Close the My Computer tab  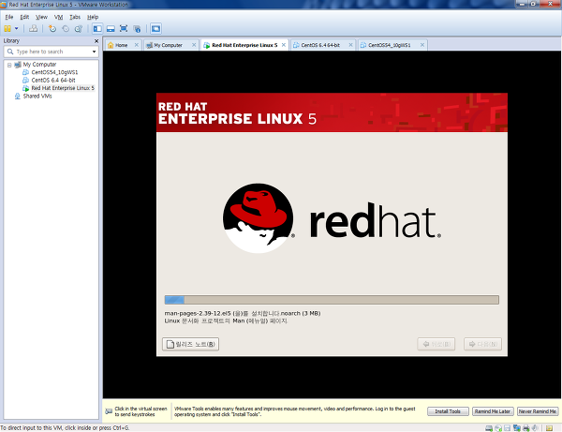tap(194, 45)
